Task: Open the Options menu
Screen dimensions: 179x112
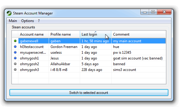Action: pyautogui.click(x=28, y=21)
